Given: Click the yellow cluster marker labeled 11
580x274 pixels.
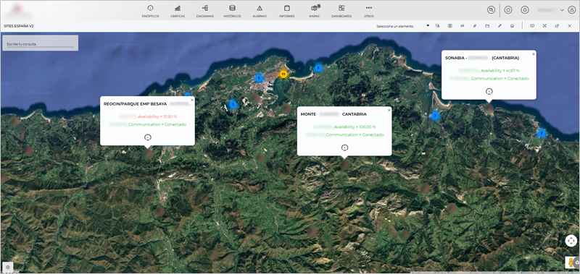Looking at the screenshot, I should 283,74.
